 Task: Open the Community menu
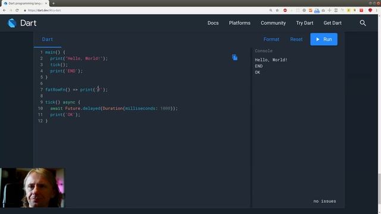[x=273, y=23]
